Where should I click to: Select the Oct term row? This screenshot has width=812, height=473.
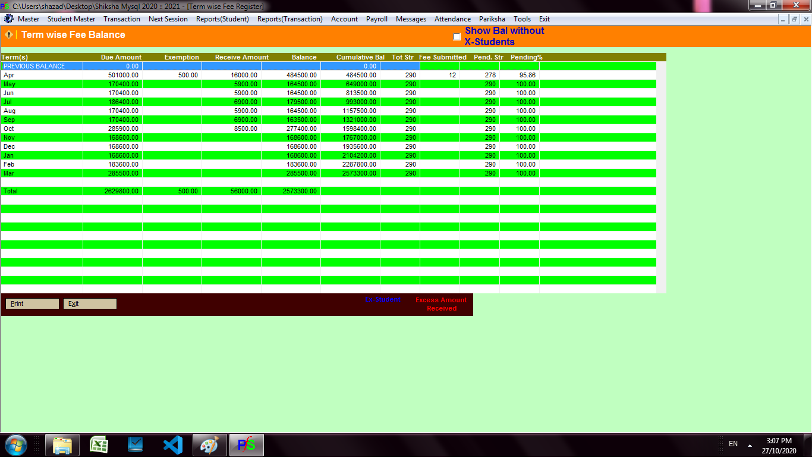pyautogui.click(x=329, y=129)
